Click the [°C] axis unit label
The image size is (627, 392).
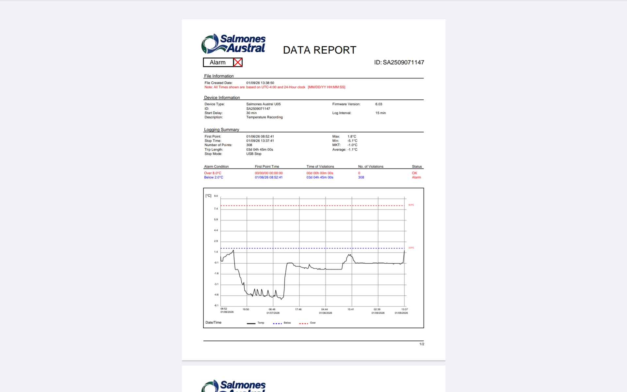(x=208, y=196)
